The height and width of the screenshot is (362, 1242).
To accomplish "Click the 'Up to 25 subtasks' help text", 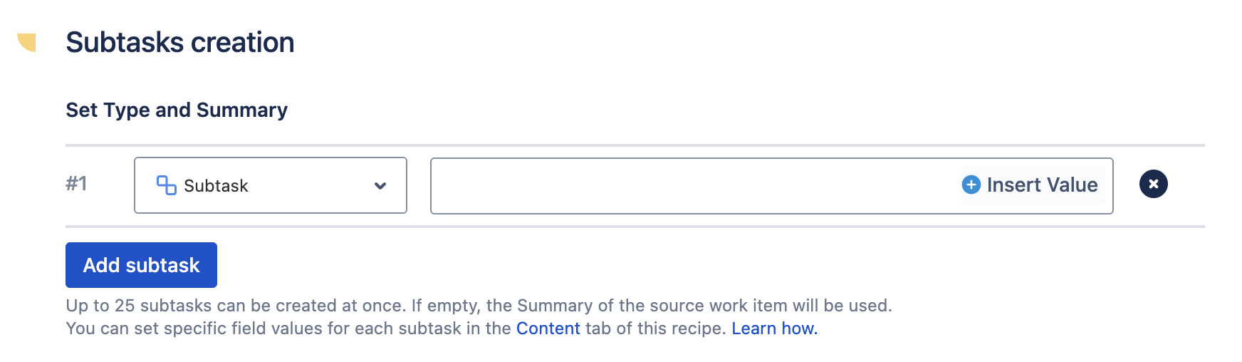I will coord(479,306).
